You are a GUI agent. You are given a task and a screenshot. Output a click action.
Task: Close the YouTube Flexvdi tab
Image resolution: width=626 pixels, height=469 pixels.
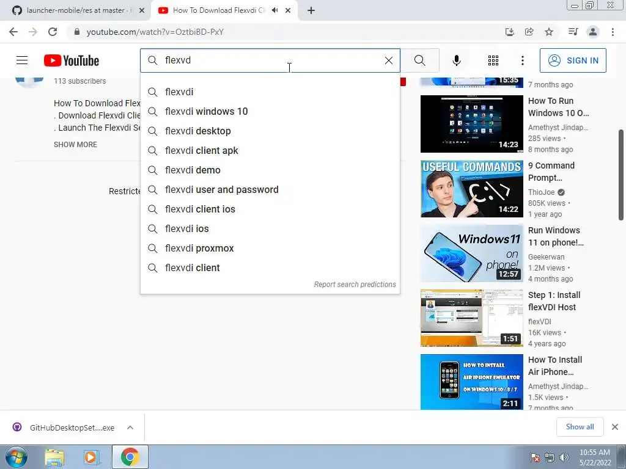pyautogui.click(x=288, y=10)
